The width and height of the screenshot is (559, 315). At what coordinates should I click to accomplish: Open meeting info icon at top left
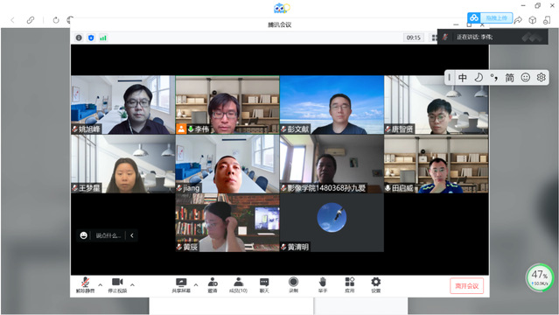coord(79,38)
